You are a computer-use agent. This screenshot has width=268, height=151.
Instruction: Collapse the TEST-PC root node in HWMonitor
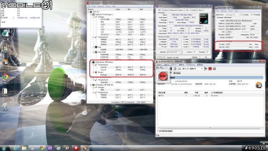point(88,12)
